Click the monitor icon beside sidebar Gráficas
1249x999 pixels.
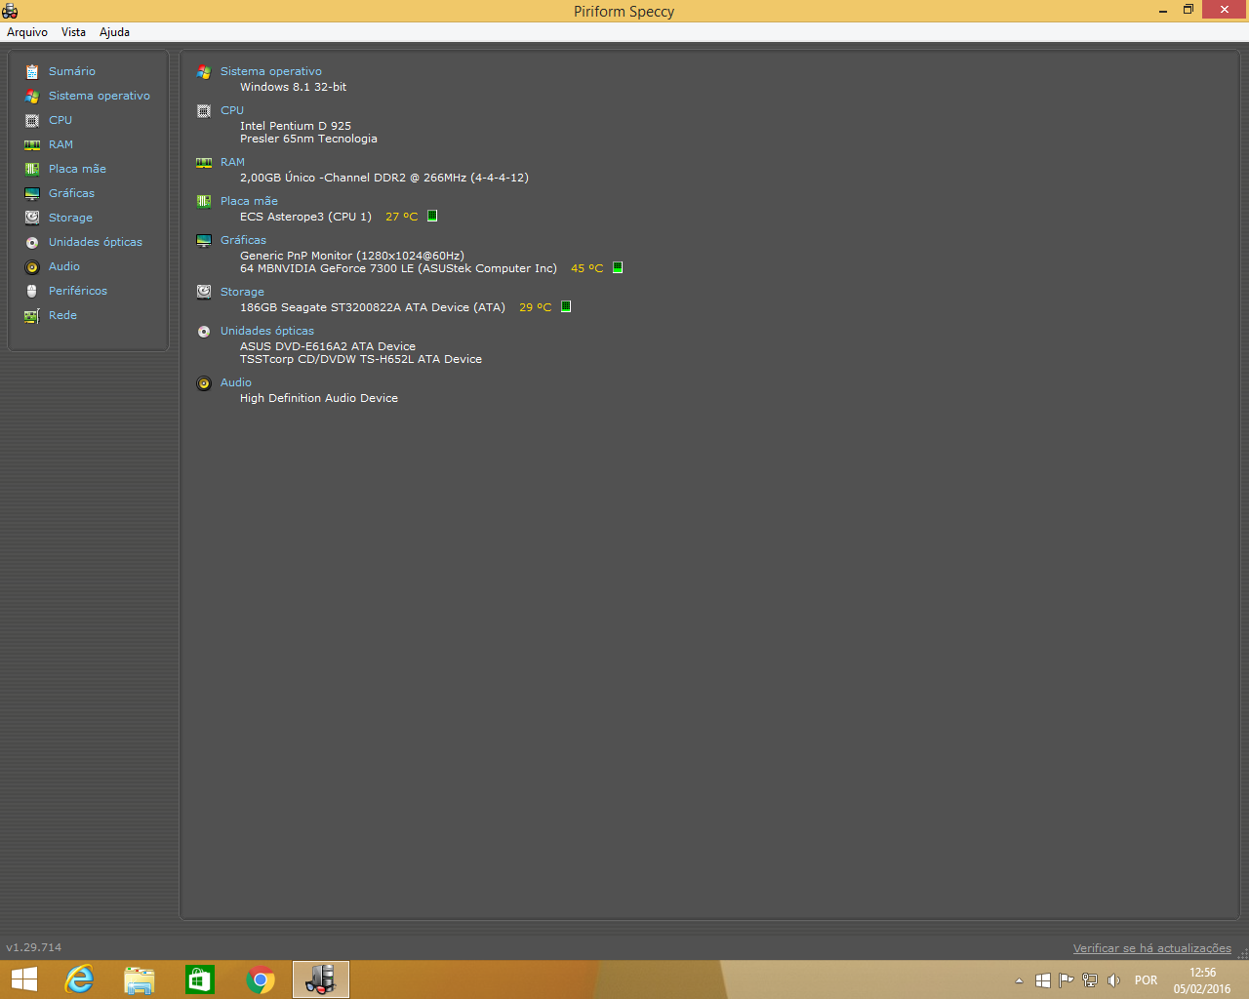coord(32,193)
